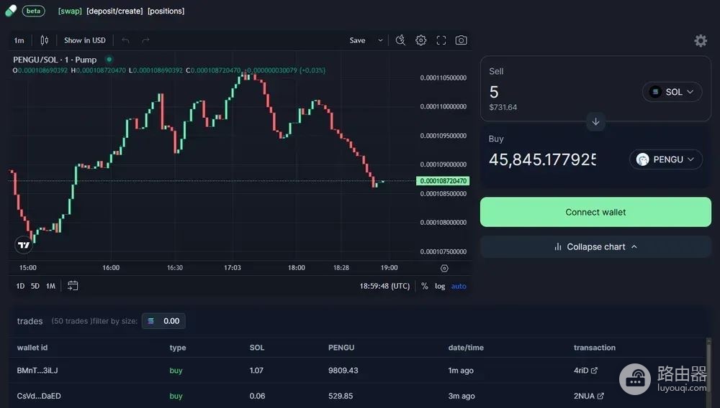Click the 0.06 SOL value
720x408 pixels.
pyautogui.click(x=257, y=396)
